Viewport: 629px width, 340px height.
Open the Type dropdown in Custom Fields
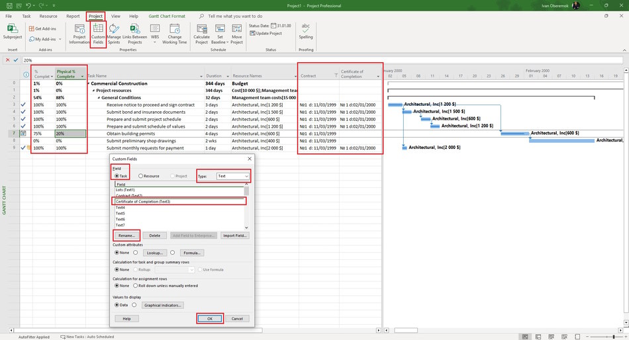[232, 176]
